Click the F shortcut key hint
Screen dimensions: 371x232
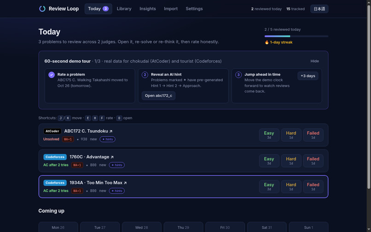(x=102, y=118)
